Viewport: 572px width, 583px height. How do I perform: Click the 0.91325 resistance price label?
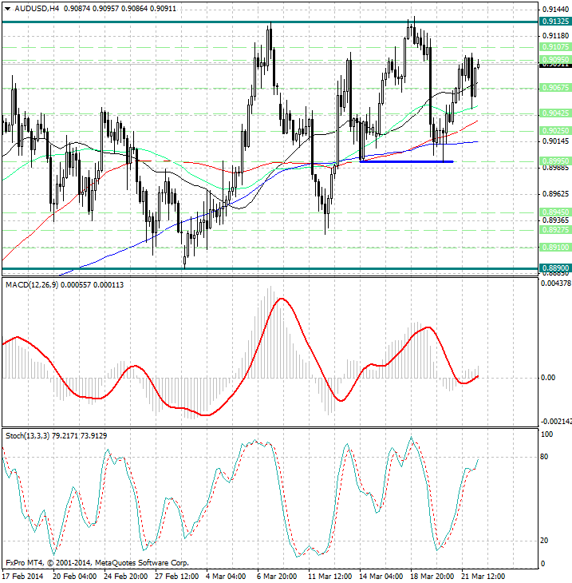(x=554, y=22)
